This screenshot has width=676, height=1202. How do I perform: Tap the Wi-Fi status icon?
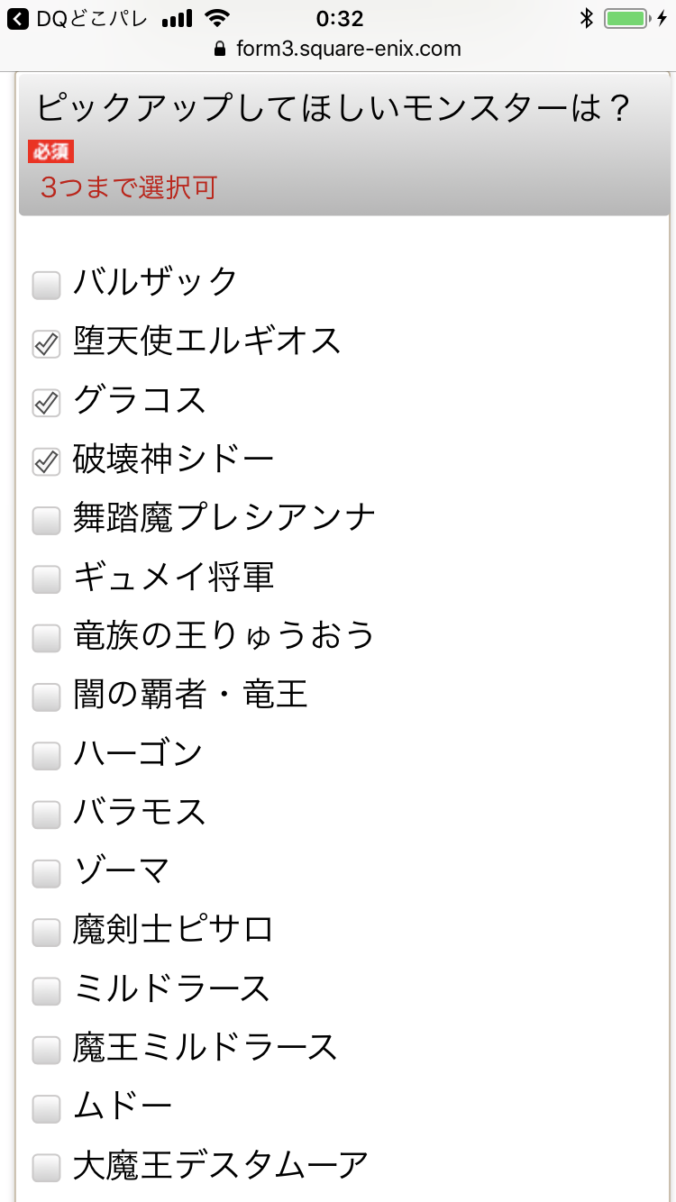pyautogui.click(x=216, y=19)
